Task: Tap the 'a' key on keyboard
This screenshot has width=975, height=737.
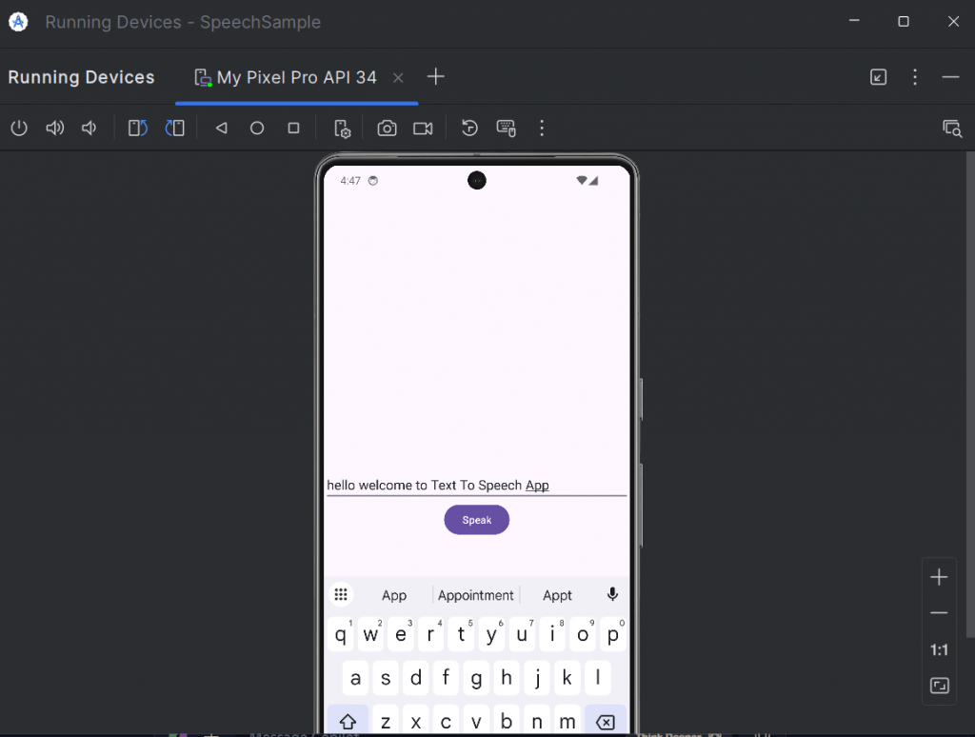Action: (x=356, y=678)
